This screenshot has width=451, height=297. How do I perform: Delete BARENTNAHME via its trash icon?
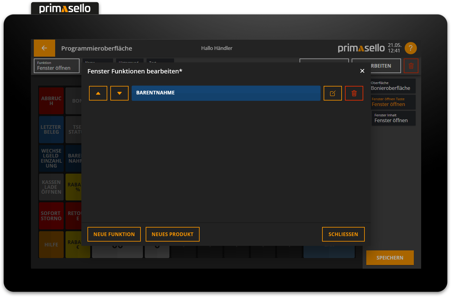pos(354,93)
